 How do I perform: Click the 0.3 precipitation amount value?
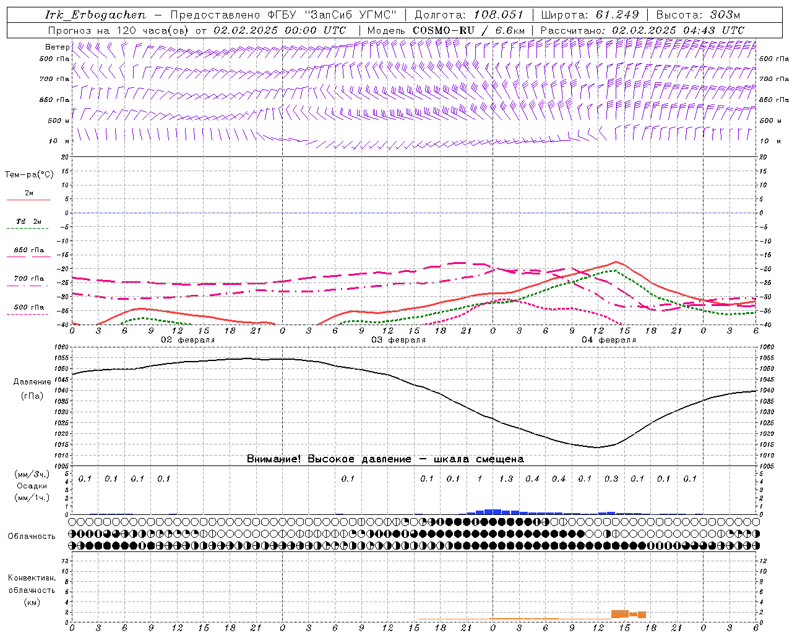tap(611, 478)
